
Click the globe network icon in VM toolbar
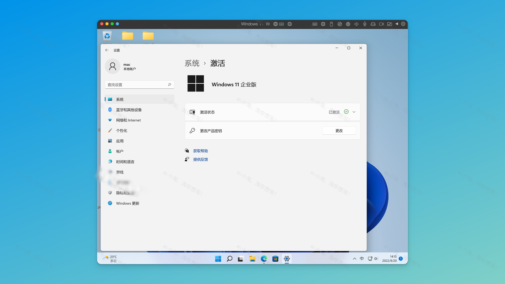click(348, 24)
